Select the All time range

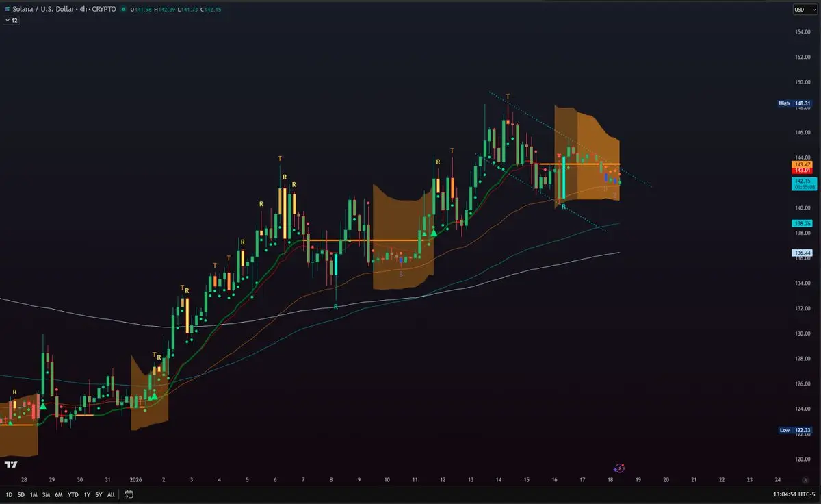point(111,494)
